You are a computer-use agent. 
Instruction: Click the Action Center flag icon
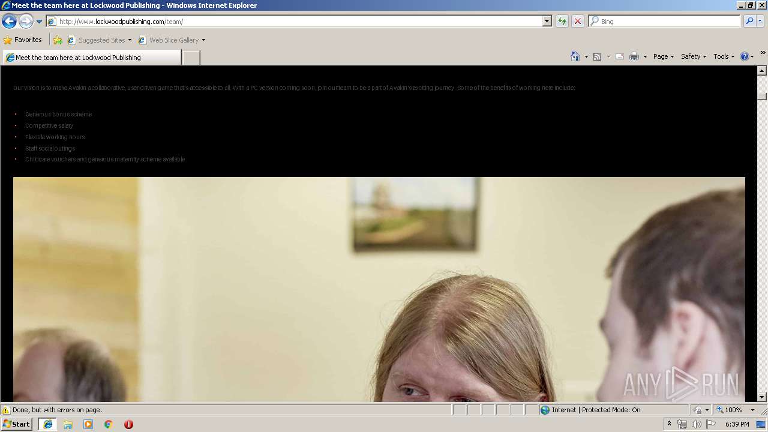tap(711, 424)
